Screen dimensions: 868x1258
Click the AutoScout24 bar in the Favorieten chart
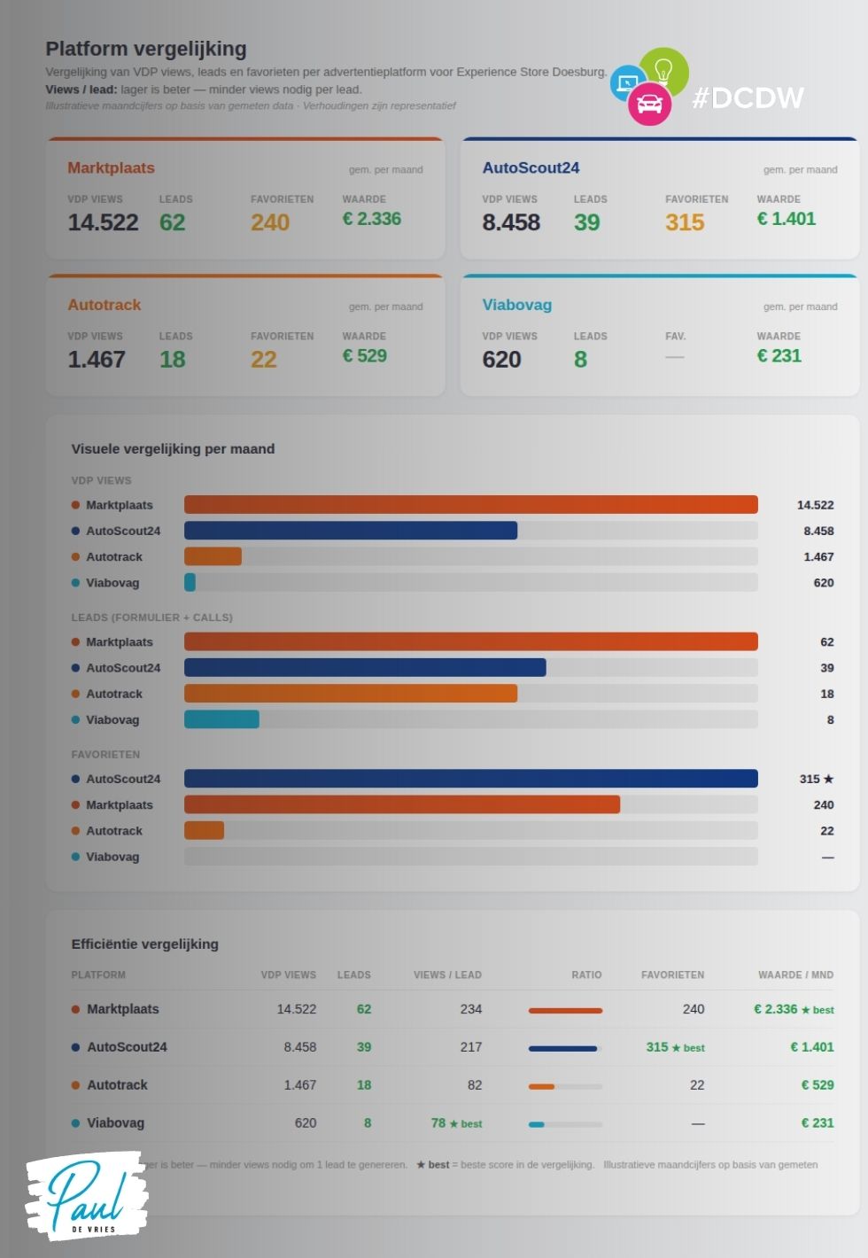pyautogui.click(x=471, y=779)
